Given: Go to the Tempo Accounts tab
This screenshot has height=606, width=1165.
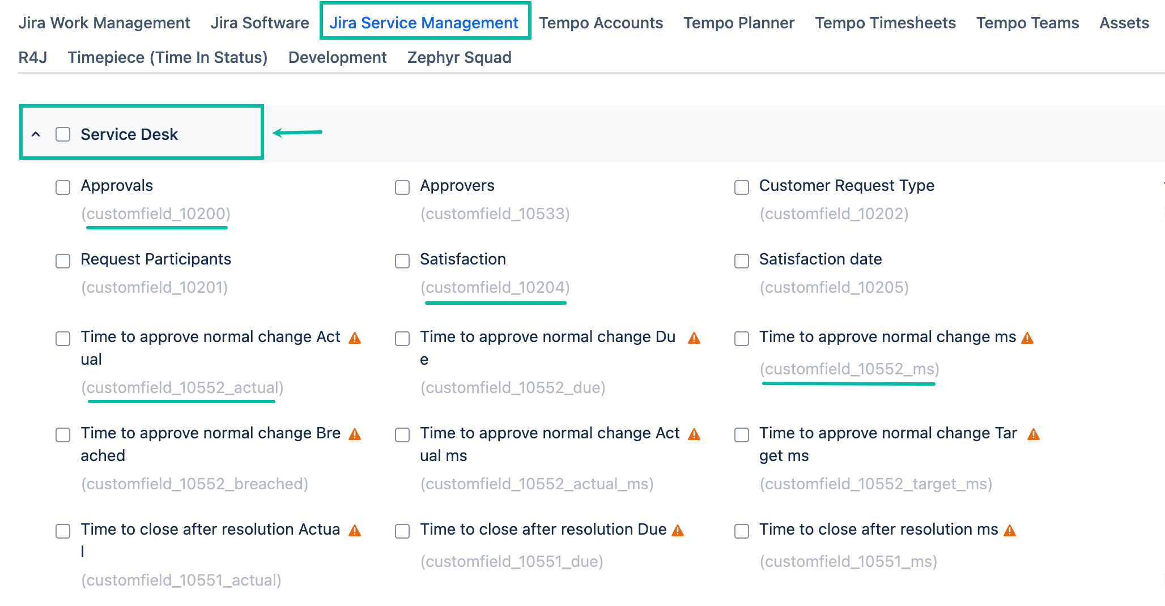Looking at the screenshot, I should [x=601, y=23].
